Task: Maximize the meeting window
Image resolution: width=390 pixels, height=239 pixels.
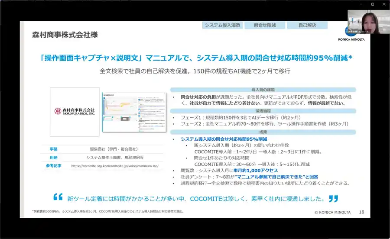Action: point(372,4)
